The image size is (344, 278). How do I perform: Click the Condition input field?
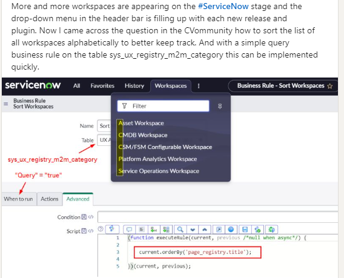(x=217, y=217)
